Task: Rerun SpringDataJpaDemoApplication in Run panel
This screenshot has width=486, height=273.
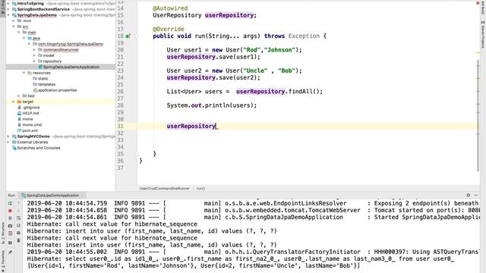Action: pyautogui.click(x=10, y=203)
